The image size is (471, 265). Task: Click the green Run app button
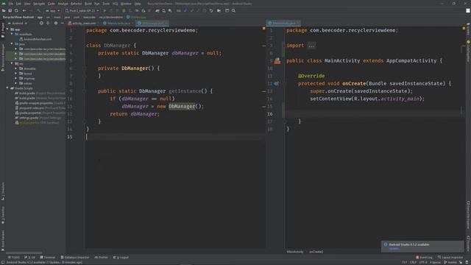point(105,10)
